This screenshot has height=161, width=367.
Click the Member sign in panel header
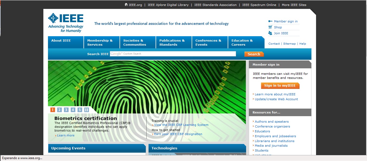280,65
